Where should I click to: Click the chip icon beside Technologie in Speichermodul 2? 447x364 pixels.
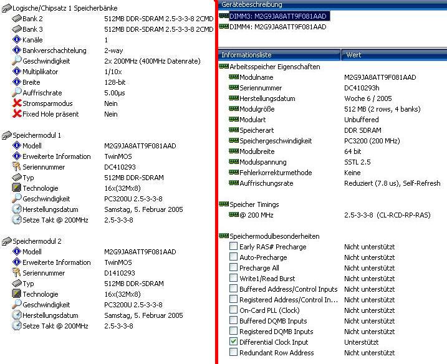17,294
